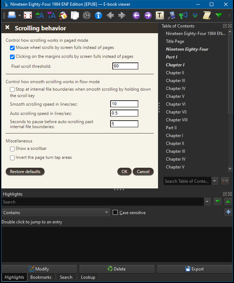This screenshot has width=234, height=283.
Task: Click Seconds to pause field
Action: click(124, 124)
